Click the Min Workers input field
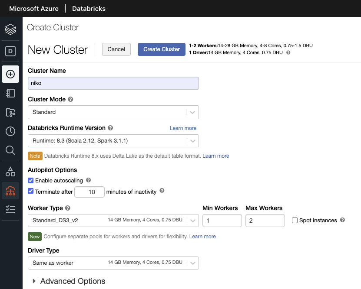Image resolution: width=361 pixels, height=289 pixels. [x=222, y=221]
